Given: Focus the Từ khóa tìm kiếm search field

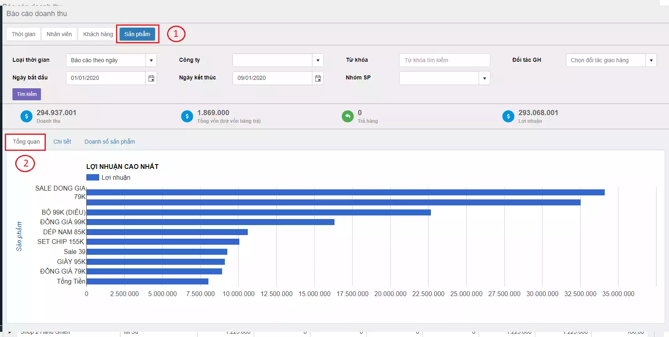Looking at the screenshot, I should (445, 60).
